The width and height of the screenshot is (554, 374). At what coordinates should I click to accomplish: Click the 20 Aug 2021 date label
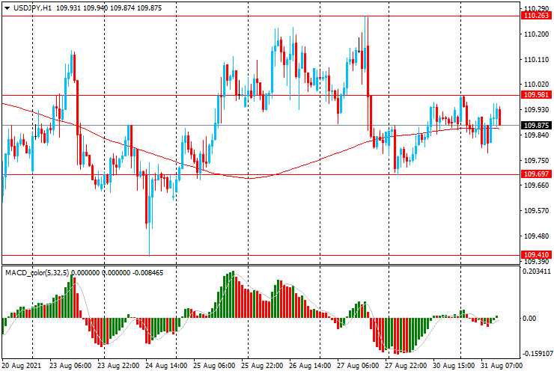pos(21,365)
